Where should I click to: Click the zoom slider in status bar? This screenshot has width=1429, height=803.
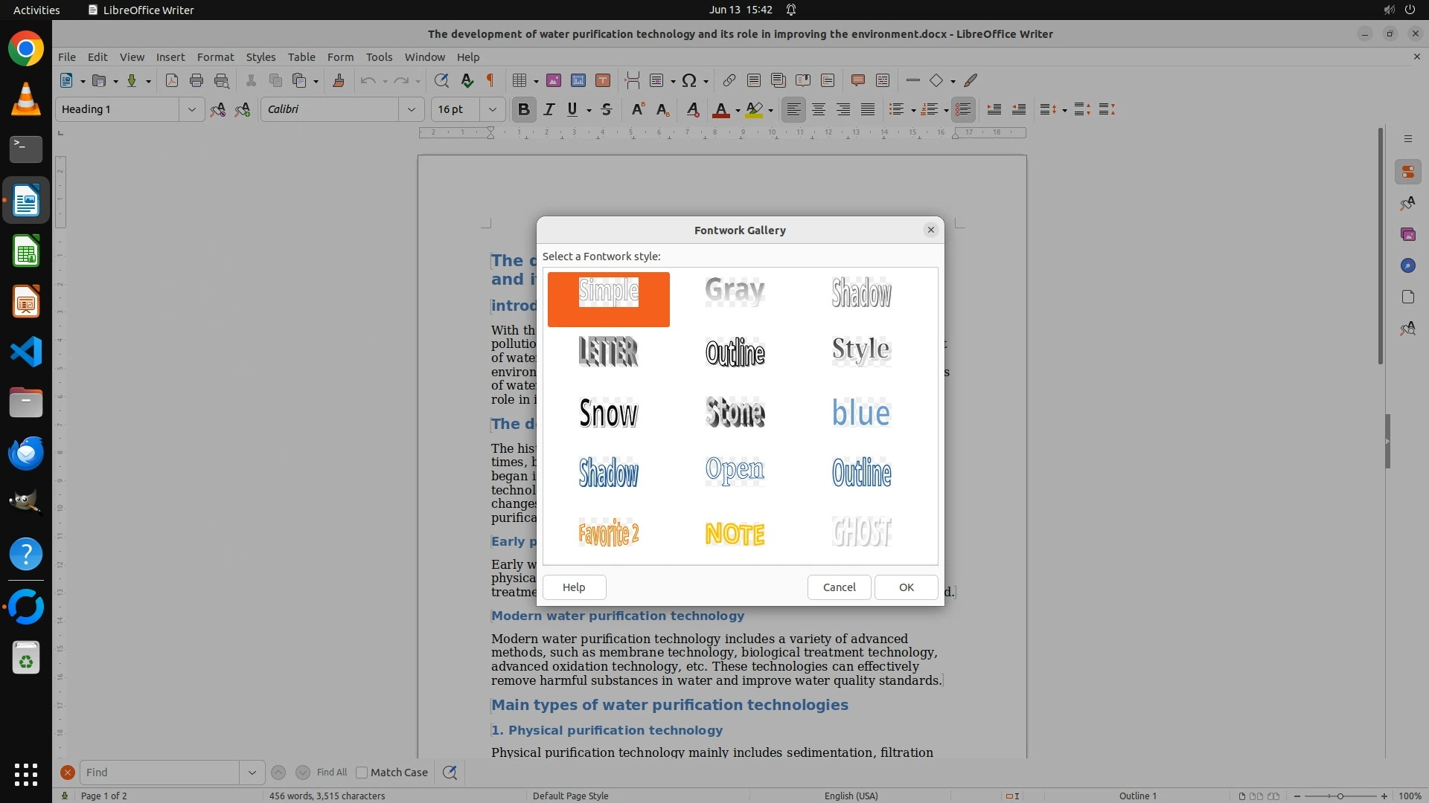[1340, 796]
